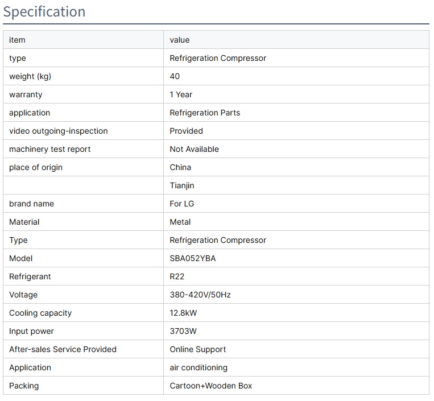Click the Specification heading
The height and width of the screenshot is (401, 434).
click(x=44, y=12)
